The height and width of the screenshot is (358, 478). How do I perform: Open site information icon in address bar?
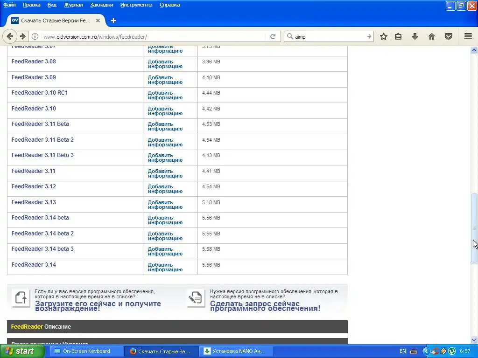pyautogui.click(x=35, y=36)
